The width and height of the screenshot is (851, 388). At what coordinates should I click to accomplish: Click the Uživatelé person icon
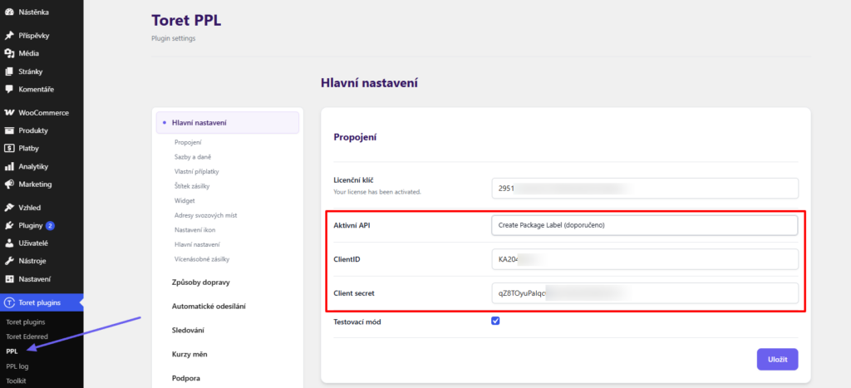[x=8, y=243]
